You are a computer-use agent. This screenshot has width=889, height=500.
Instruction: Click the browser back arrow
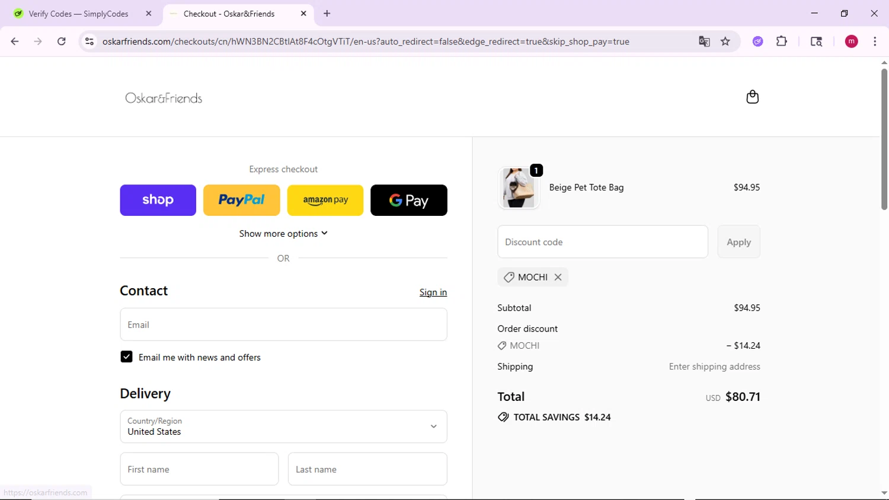(x=15, y=42)
